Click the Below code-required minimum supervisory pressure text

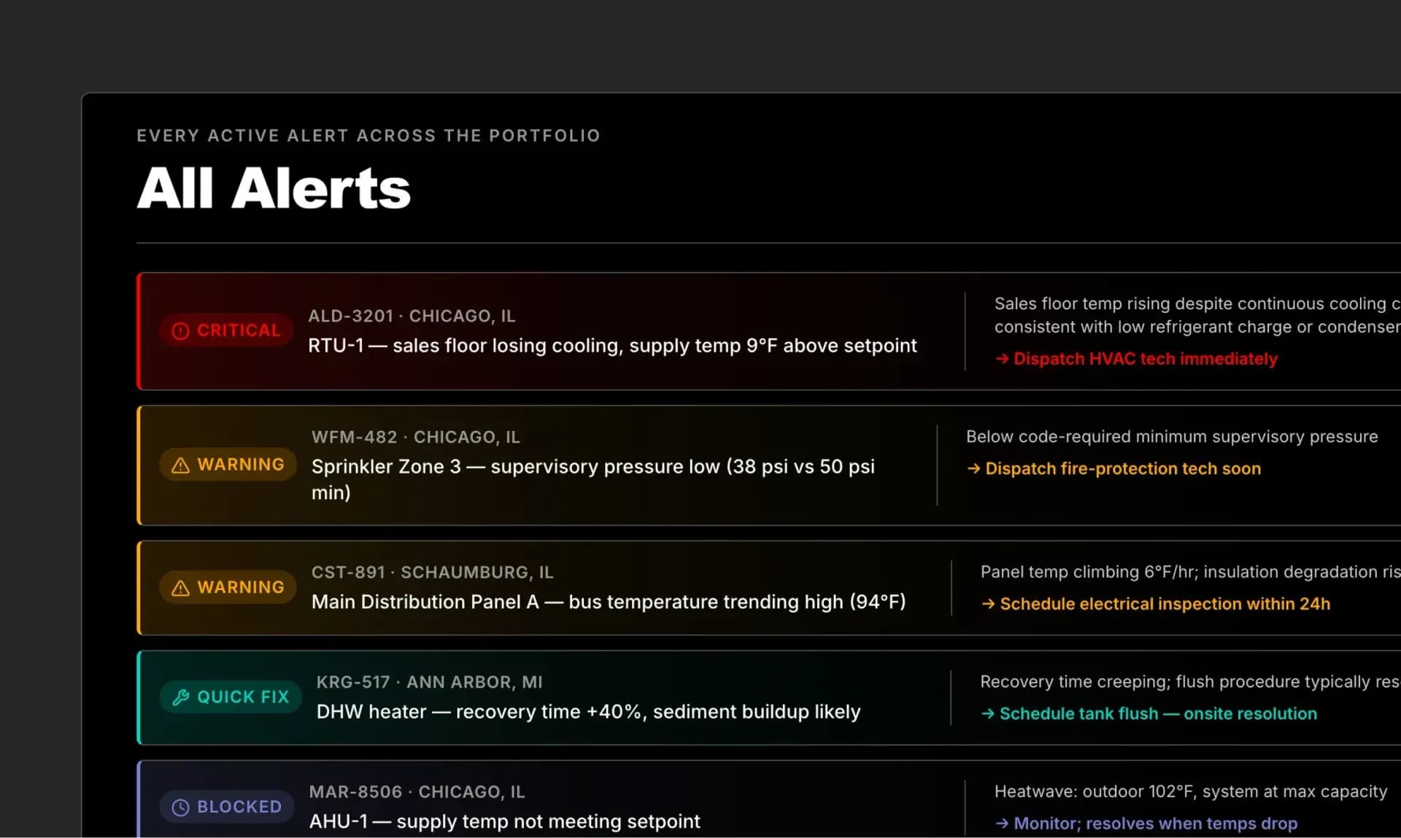[1172, 436]
